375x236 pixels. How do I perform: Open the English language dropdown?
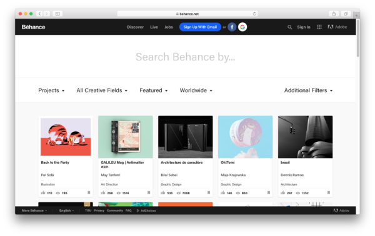(67, 210)
